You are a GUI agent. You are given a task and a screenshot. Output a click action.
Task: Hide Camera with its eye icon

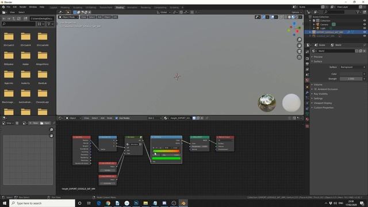point(365,24)
